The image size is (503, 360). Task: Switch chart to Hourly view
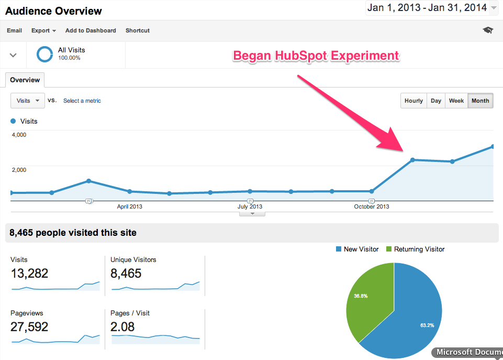(414, 101)
